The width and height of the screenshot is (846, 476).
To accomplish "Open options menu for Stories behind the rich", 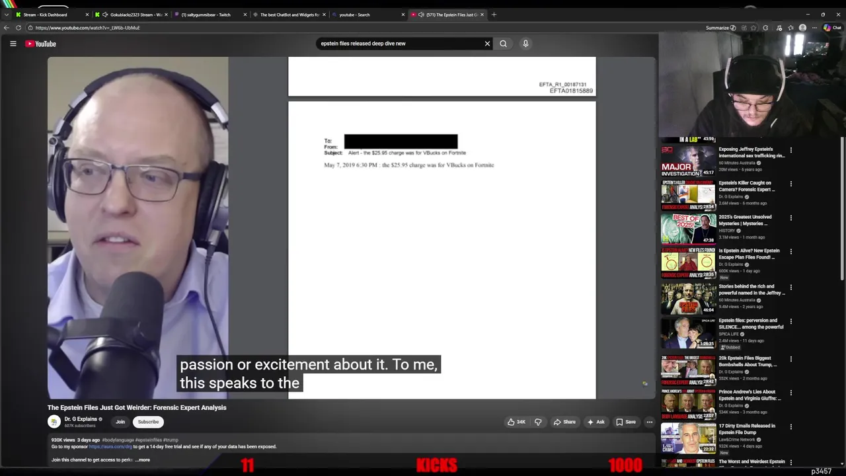I will (x=790, y=288).
